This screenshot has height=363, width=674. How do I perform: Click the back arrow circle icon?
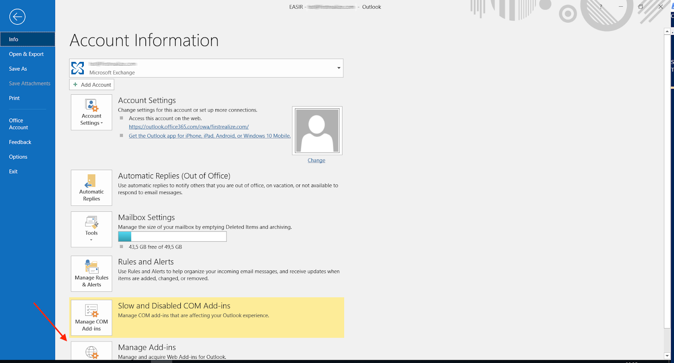17,17
